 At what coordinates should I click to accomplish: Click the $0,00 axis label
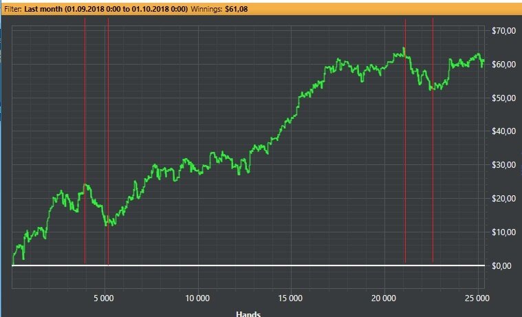[x=501, y=265]
